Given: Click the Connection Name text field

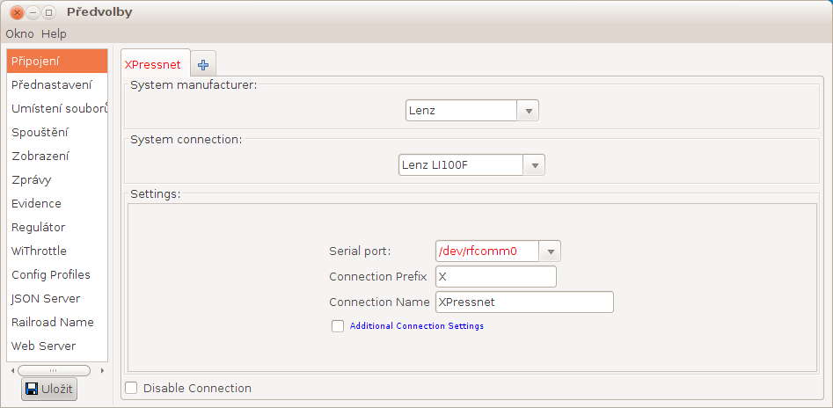Looking at the screenshot, I should pos(523,302).
